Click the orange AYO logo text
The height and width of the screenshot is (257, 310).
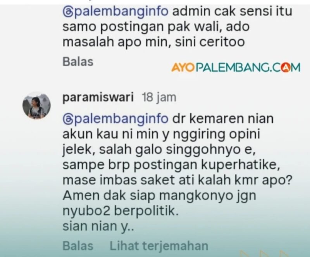(x=182, y=68)
